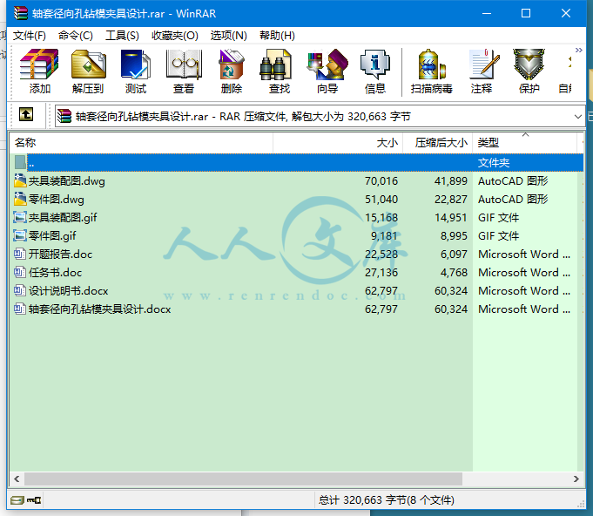Screen dimensions: 593x516
Task: Click the horizontal scrollbar thumb
Action: tap(243, 479)
